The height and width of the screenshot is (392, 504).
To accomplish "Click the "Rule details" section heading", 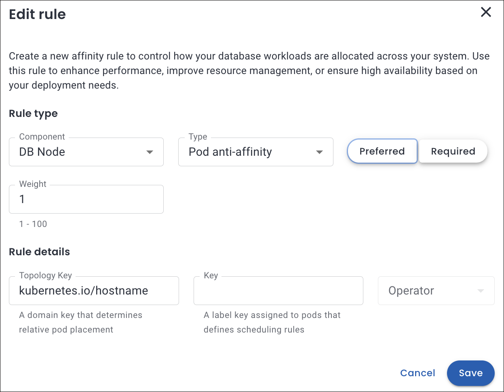I will tap(39, 252).
